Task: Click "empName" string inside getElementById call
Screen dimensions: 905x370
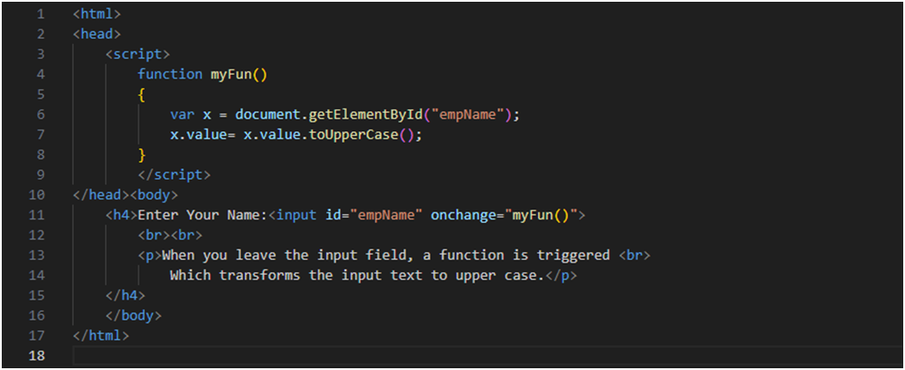Action: coord(467,115)
